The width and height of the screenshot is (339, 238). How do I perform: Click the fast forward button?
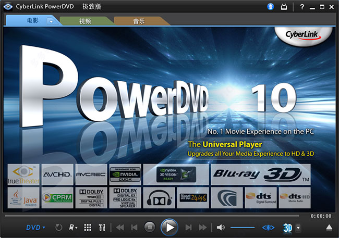point(203,228)
